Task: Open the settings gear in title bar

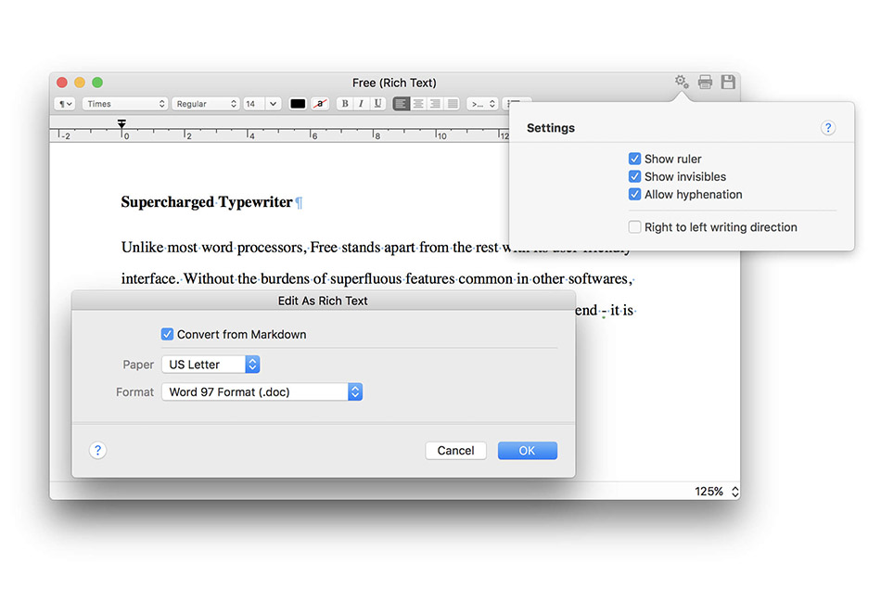Action: coord(682,82)
